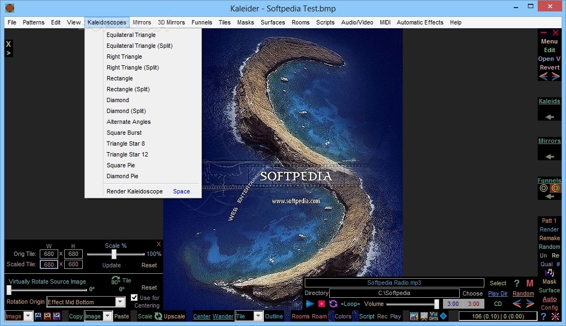Choose Square Burst kaleidoscope

tap(124, 133)
